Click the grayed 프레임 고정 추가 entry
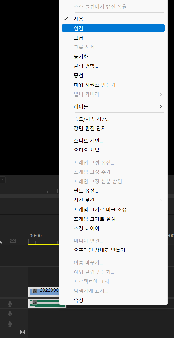The image size is (174, 338). click(x=113, y=172)
